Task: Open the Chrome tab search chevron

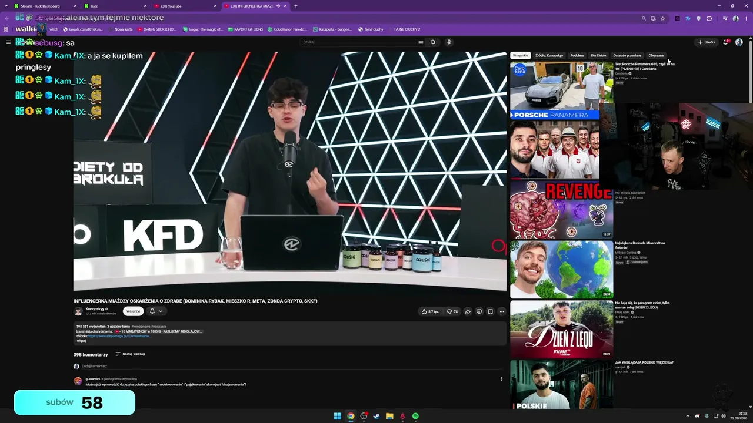Action: 7,6
